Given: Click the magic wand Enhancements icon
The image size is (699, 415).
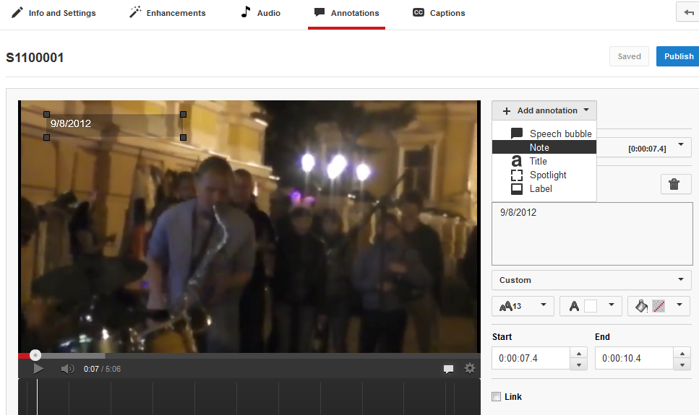Looking at the screenshot, I should tap(135, 12).
